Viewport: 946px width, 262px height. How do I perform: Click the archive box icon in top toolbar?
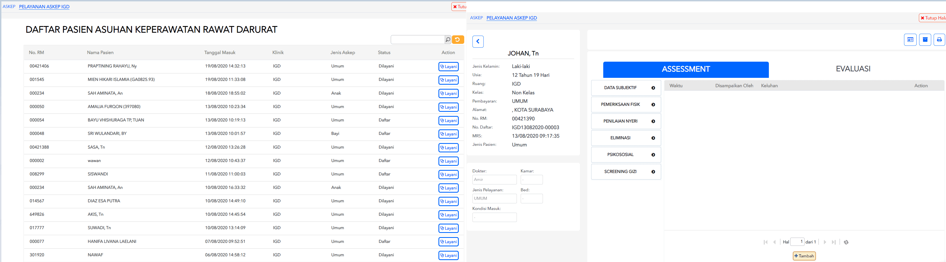pos(925,40)
